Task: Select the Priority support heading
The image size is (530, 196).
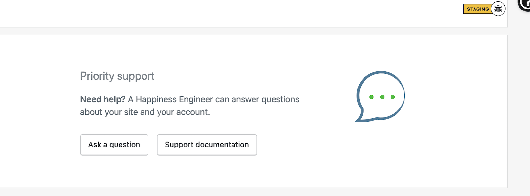Action: [117, 76]
